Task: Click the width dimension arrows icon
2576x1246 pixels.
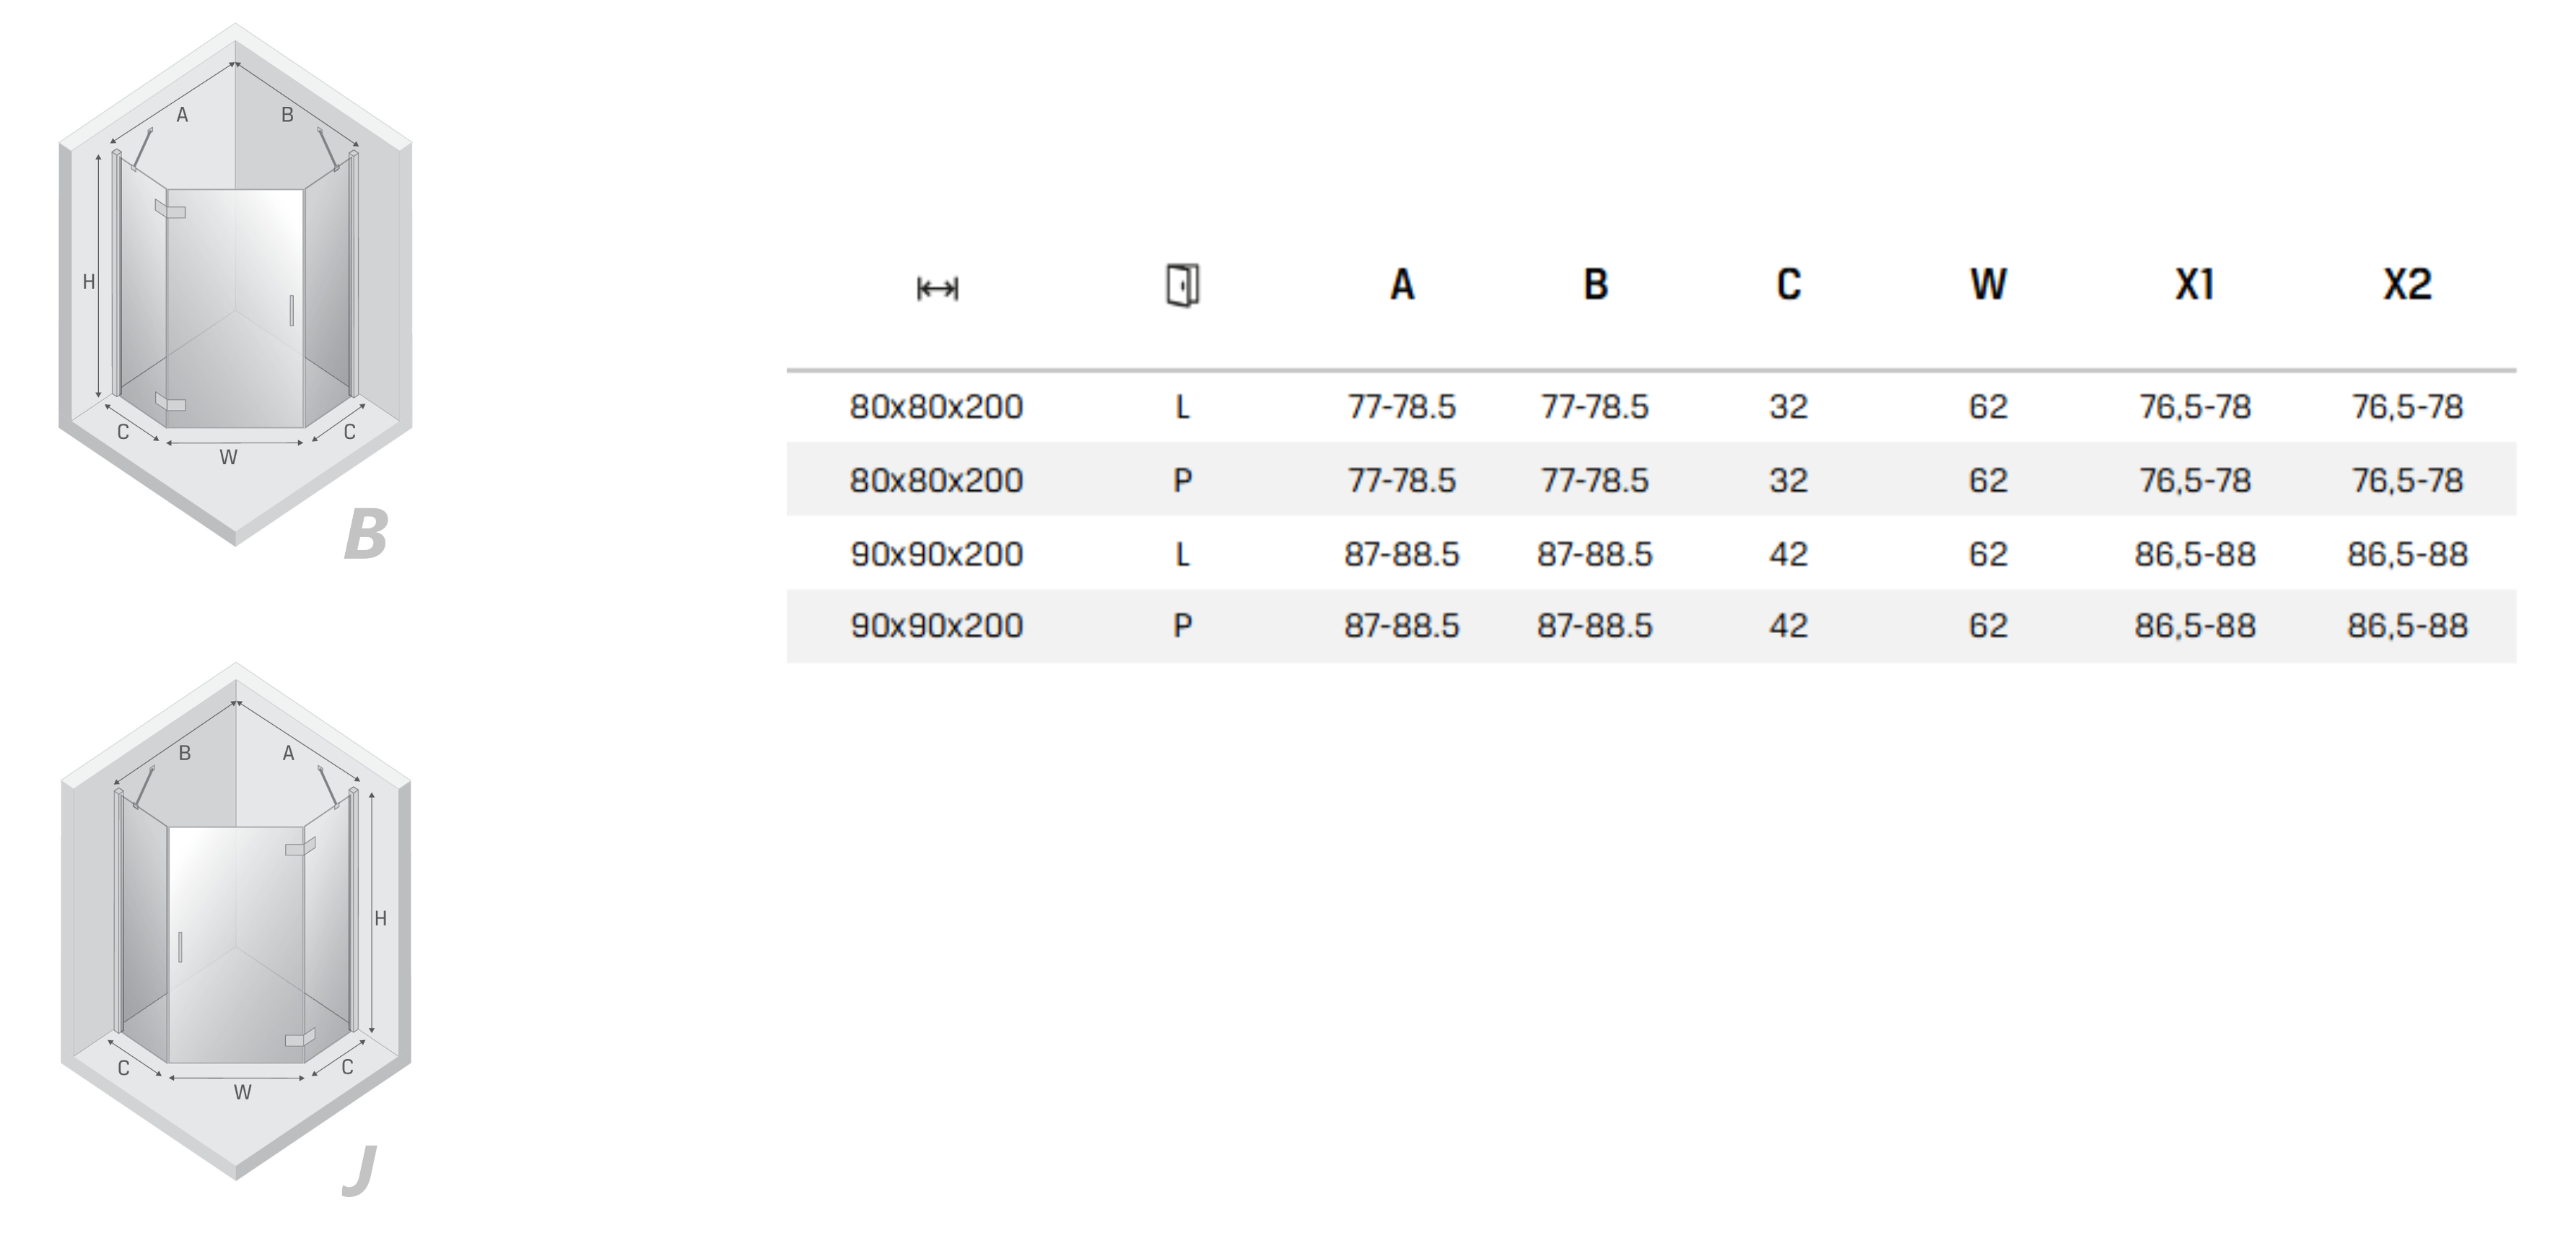Action: coord(937,289)
